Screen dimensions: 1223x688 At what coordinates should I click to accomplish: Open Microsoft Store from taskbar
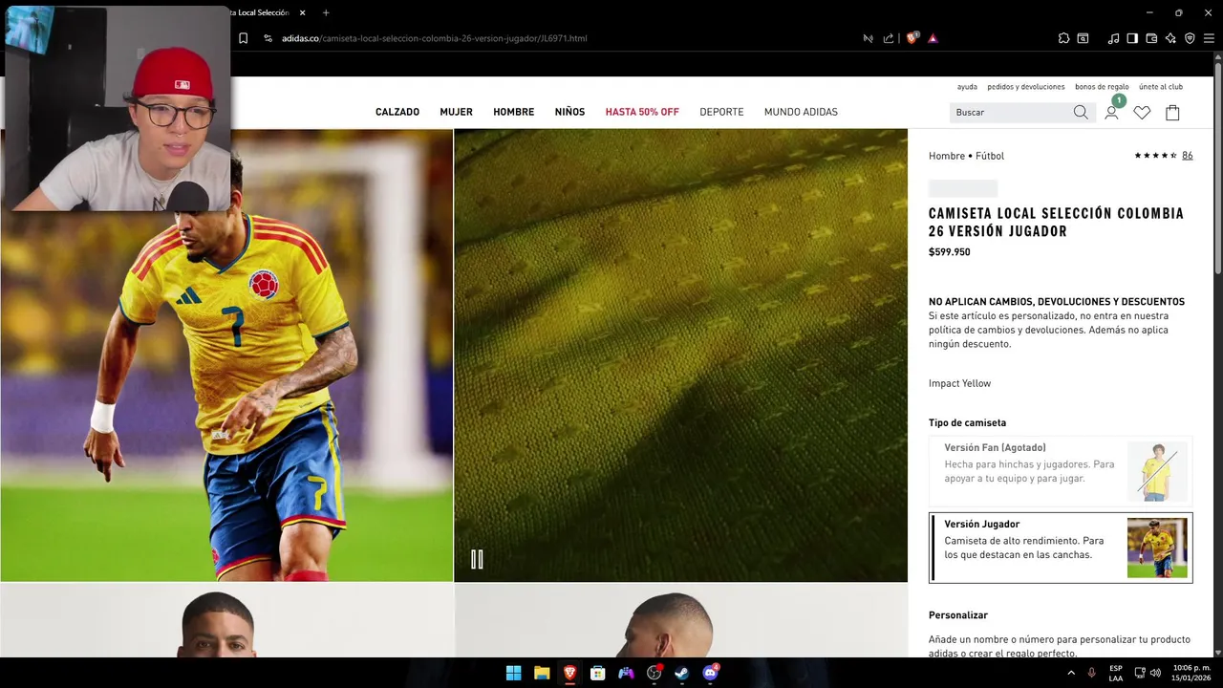597,673
